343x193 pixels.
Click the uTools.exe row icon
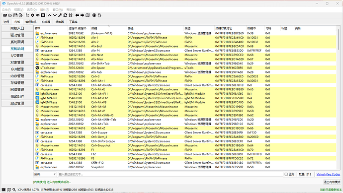[37, 68]
